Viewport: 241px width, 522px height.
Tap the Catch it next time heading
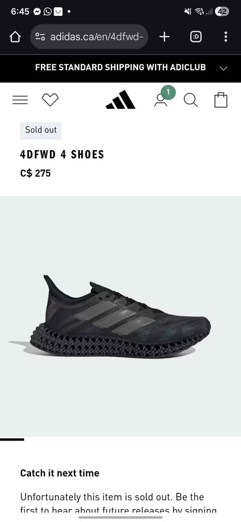tap(60, 473)
